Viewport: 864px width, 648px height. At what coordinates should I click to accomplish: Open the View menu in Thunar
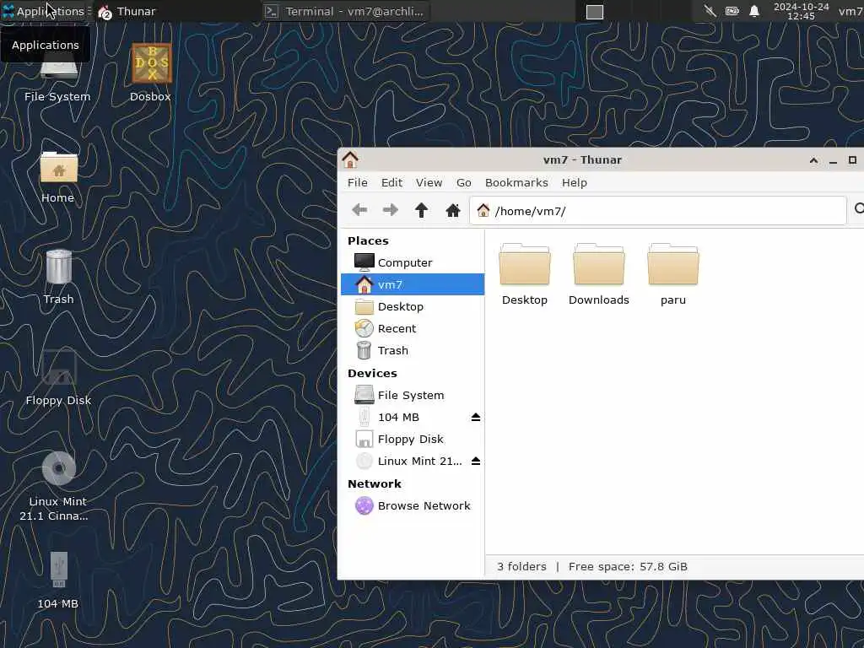429,182
